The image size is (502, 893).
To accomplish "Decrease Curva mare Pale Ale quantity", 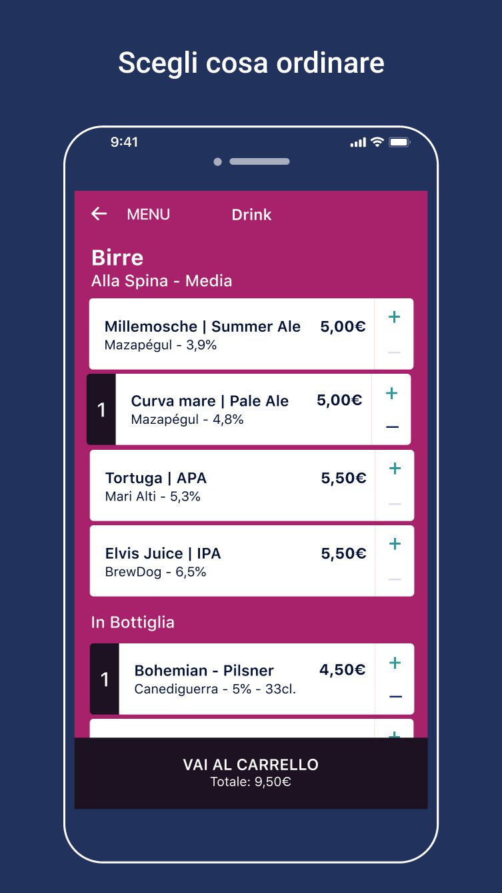I will pyautogui.click(x=392, y=427).
